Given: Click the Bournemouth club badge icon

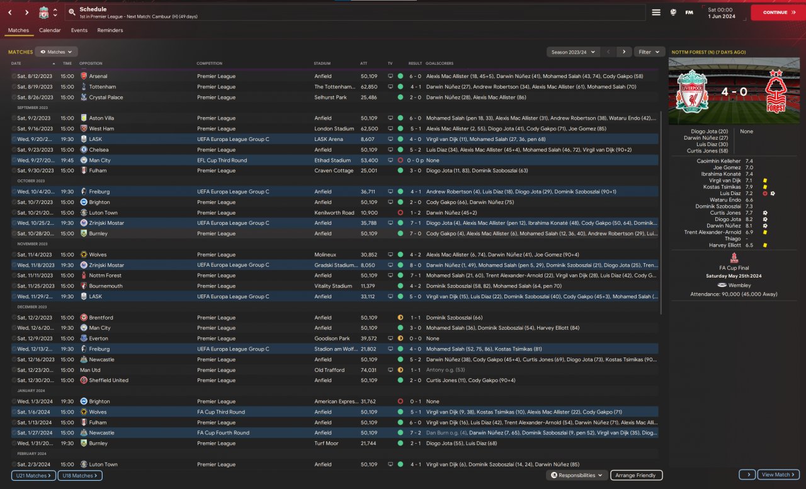Looking at the screenshot, I should click(84, 286).
